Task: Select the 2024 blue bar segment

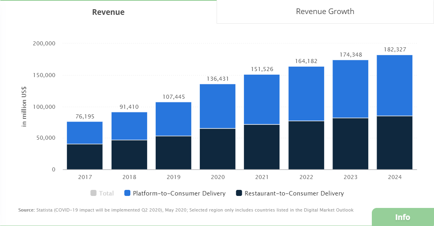Action: [x=395, y=86]
